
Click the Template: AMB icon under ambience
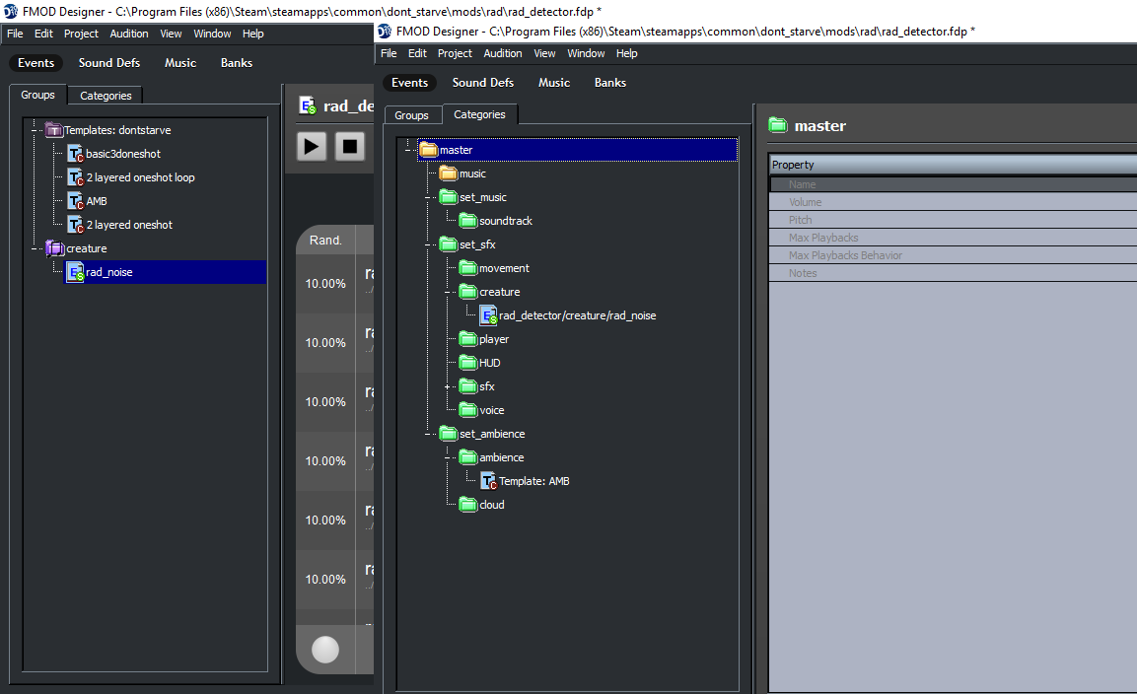coord(488,481)
